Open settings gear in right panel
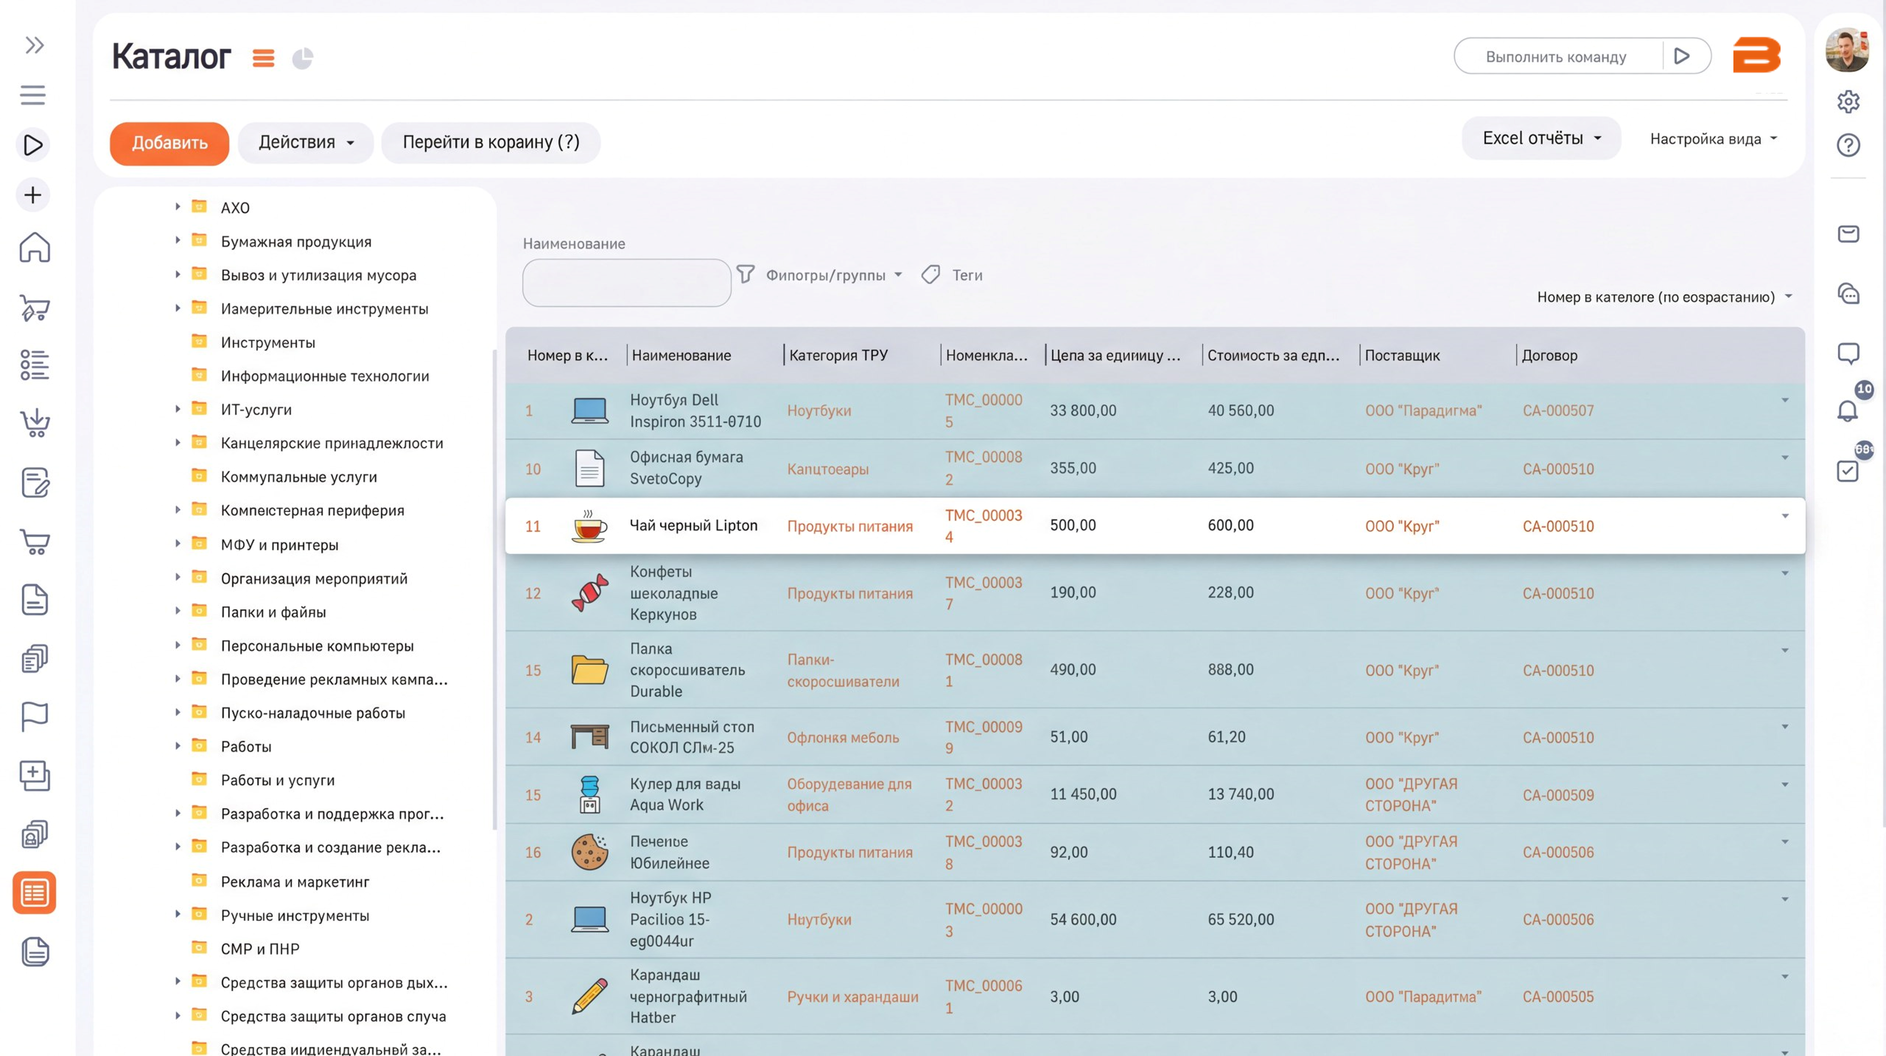 point(1848,101)
